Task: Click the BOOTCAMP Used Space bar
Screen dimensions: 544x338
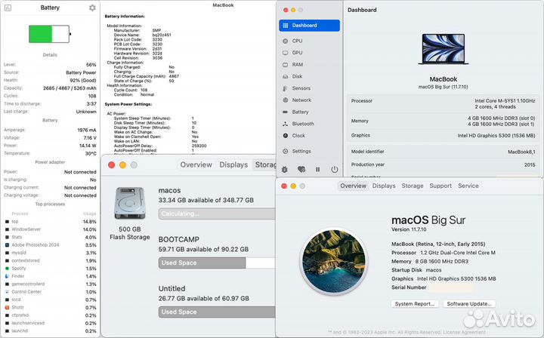Action: (x=217, y=263)
